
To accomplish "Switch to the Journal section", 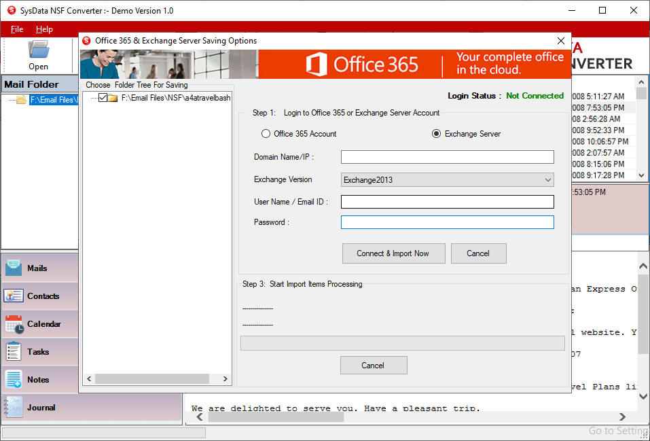I will (92, 408).
